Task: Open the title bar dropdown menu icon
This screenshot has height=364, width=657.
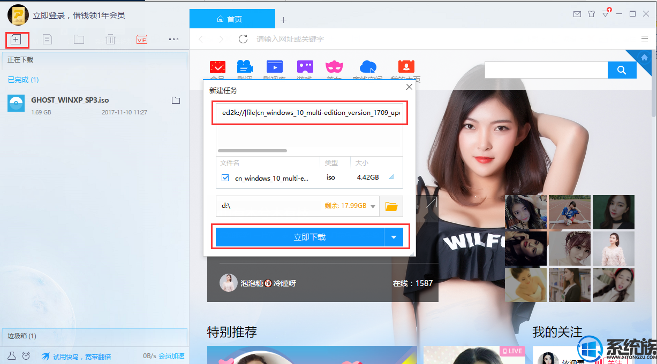Action: click(x=605, y=14)
